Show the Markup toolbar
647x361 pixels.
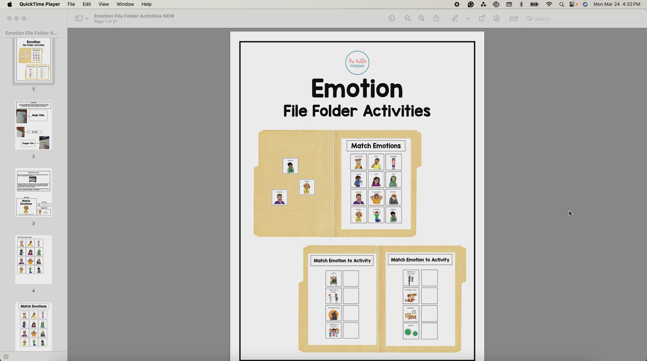click(x=497, y=18)
